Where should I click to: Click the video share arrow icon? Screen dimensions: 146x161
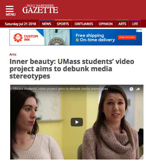(x=138, y=89)
